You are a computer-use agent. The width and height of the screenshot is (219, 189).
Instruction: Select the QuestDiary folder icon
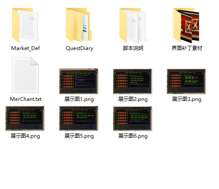click(x=79, y=25)
